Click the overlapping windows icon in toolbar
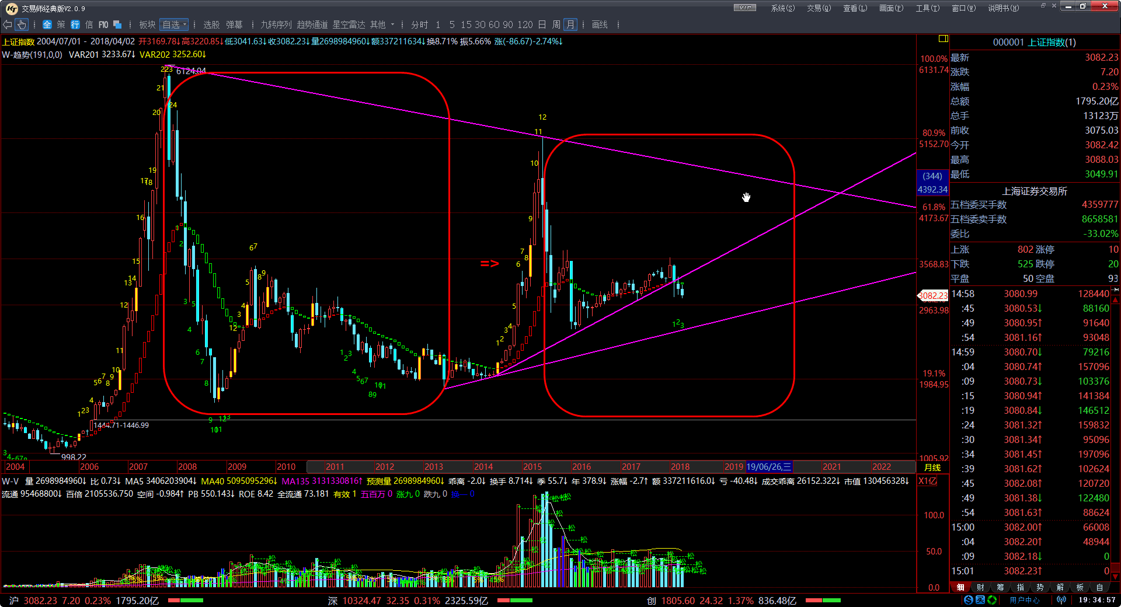The width and height of the screenshot is (1121, 607). (117, 25)
